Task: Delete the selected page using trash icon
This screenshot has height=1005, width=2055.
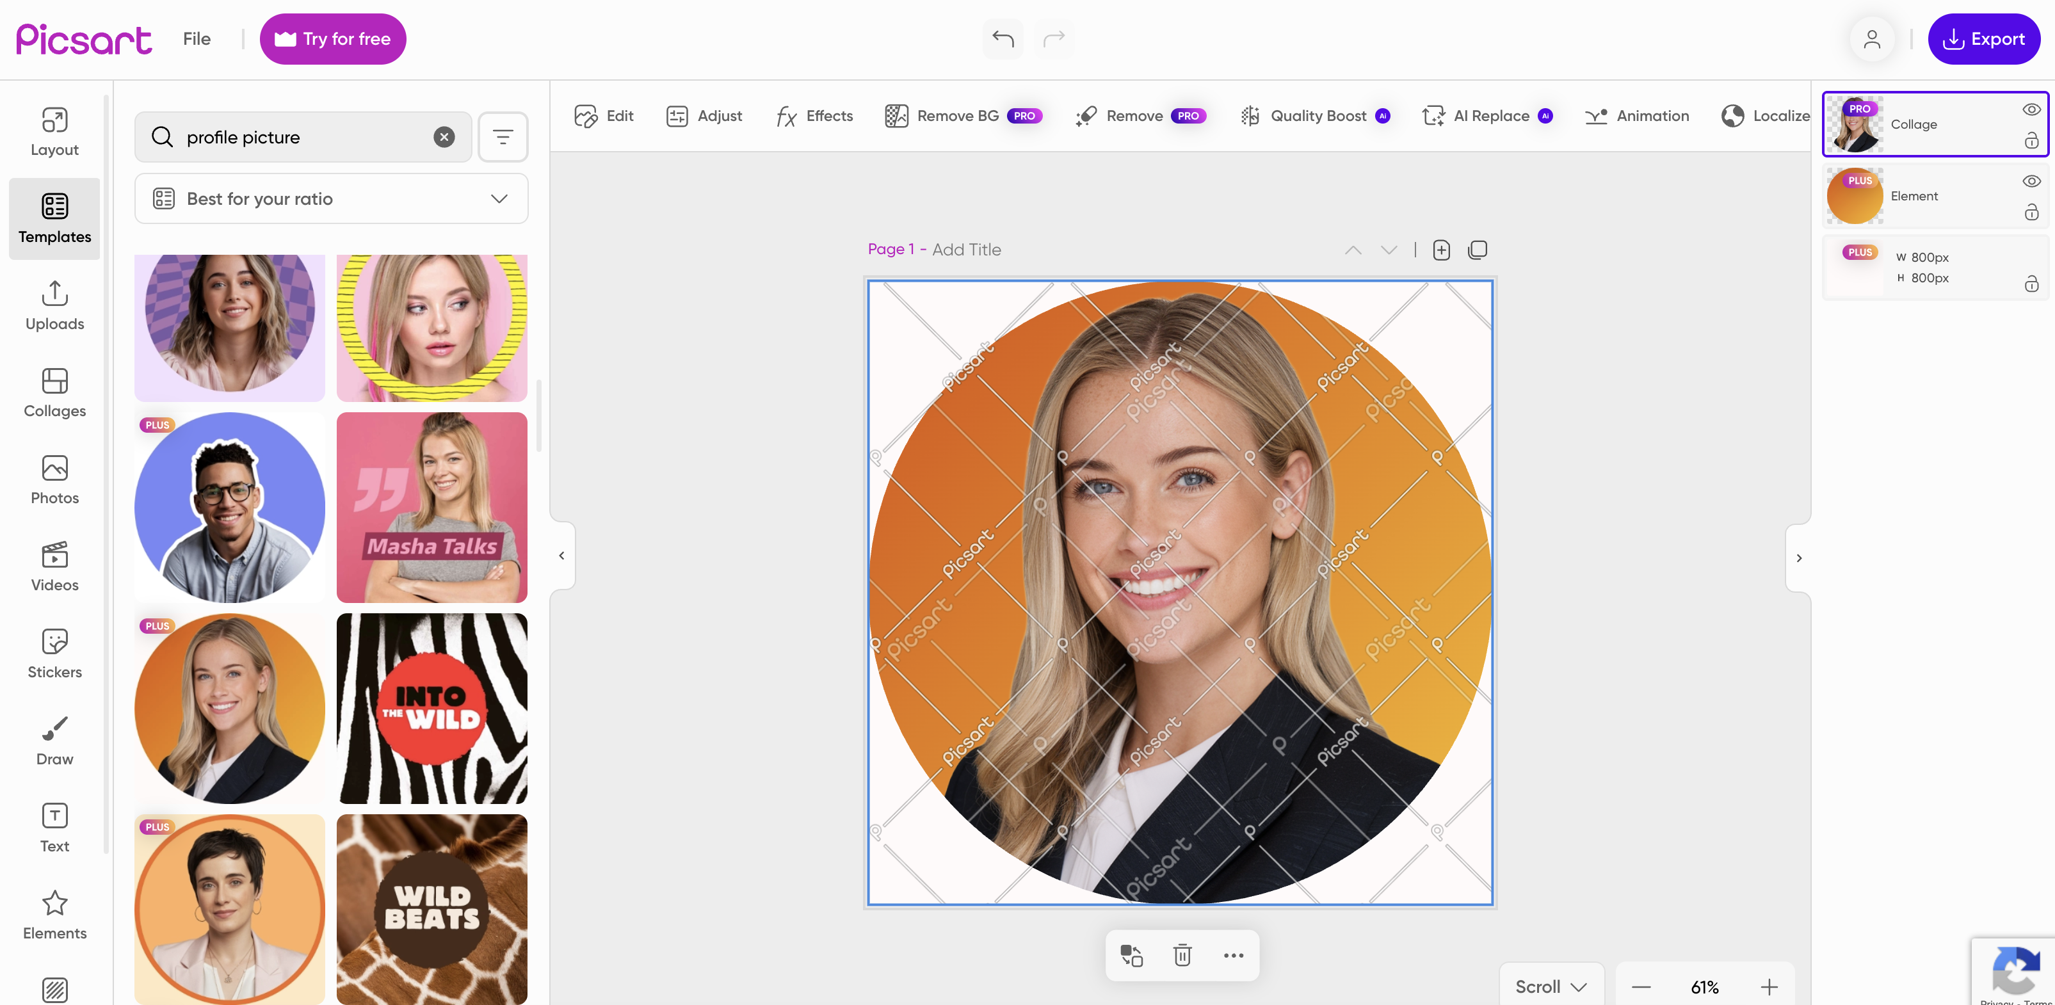Action: pos(1182,955)
